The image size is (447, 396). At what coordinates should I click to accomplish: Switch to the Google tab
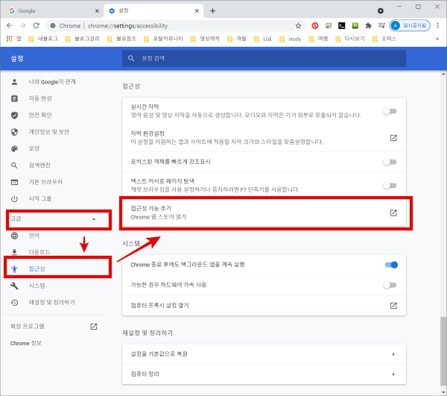pos(53,11)
